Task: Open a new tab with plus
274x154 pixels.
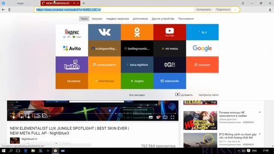Action: coord(84,3)
